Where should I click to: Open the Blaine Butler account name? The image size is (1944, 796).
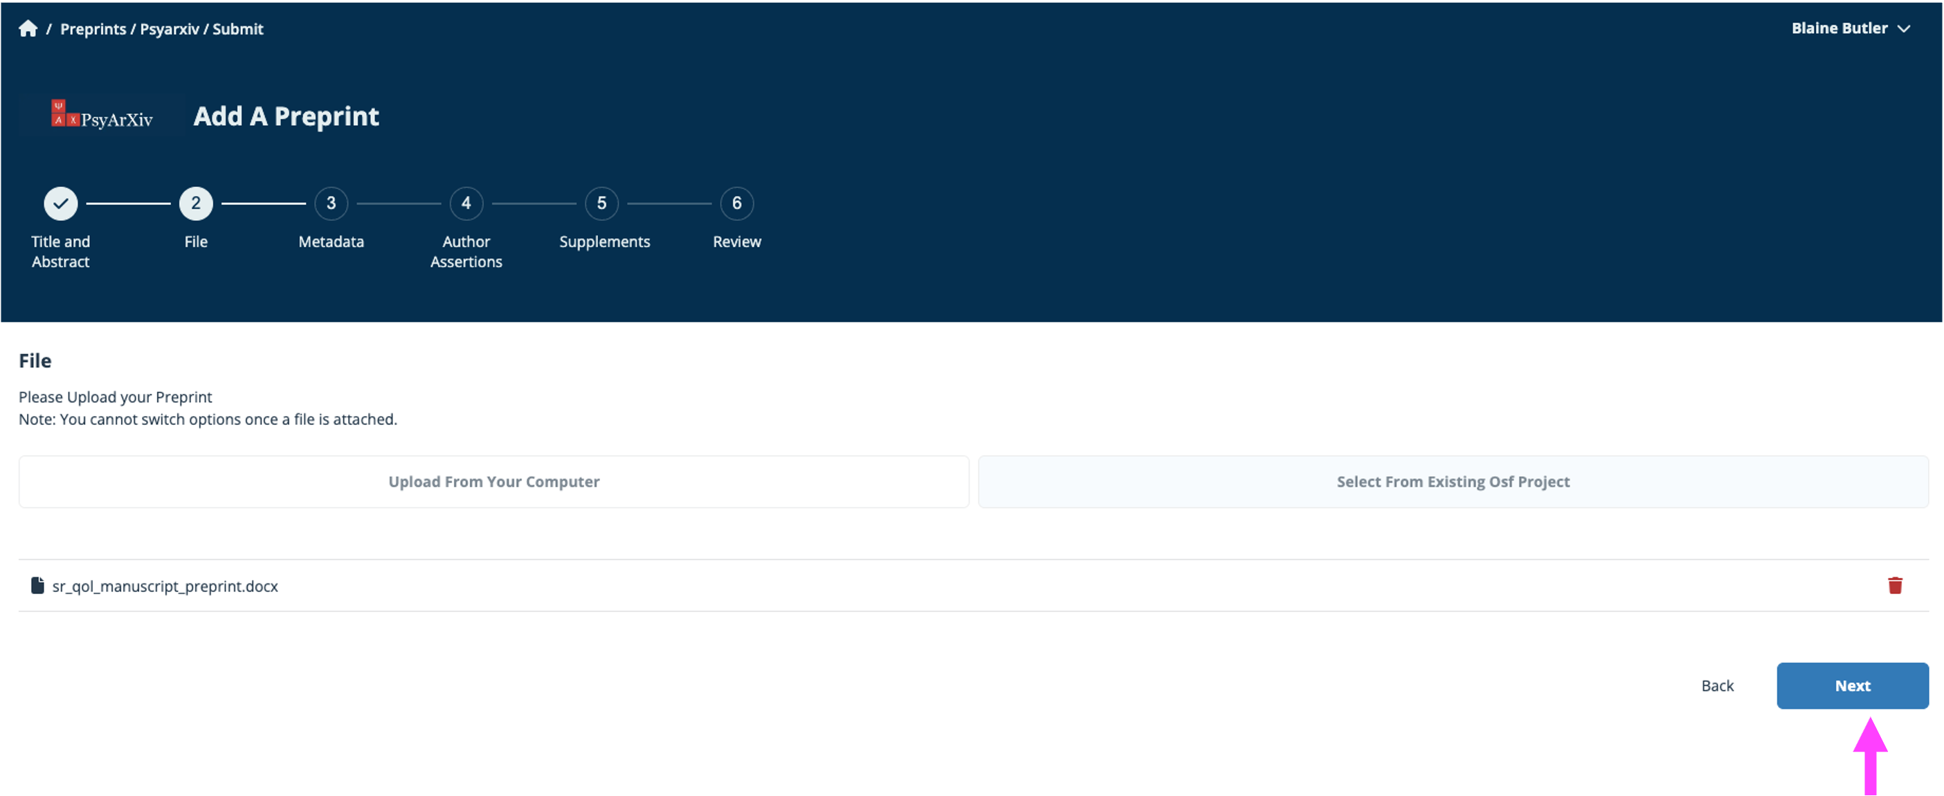(x=1839, y=28)
